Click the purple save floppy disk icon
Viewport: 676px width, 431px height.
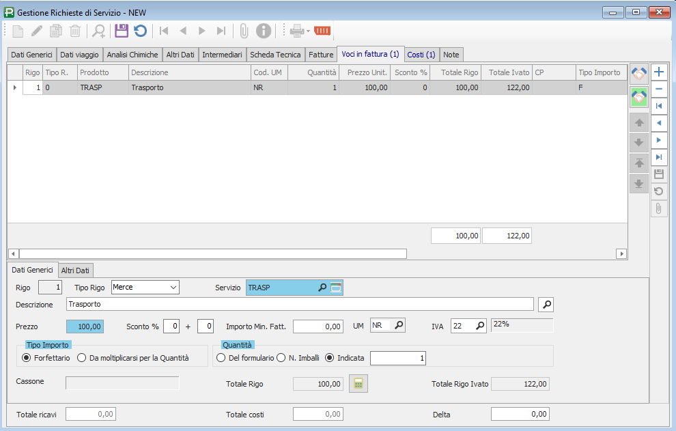coord(122,31)
